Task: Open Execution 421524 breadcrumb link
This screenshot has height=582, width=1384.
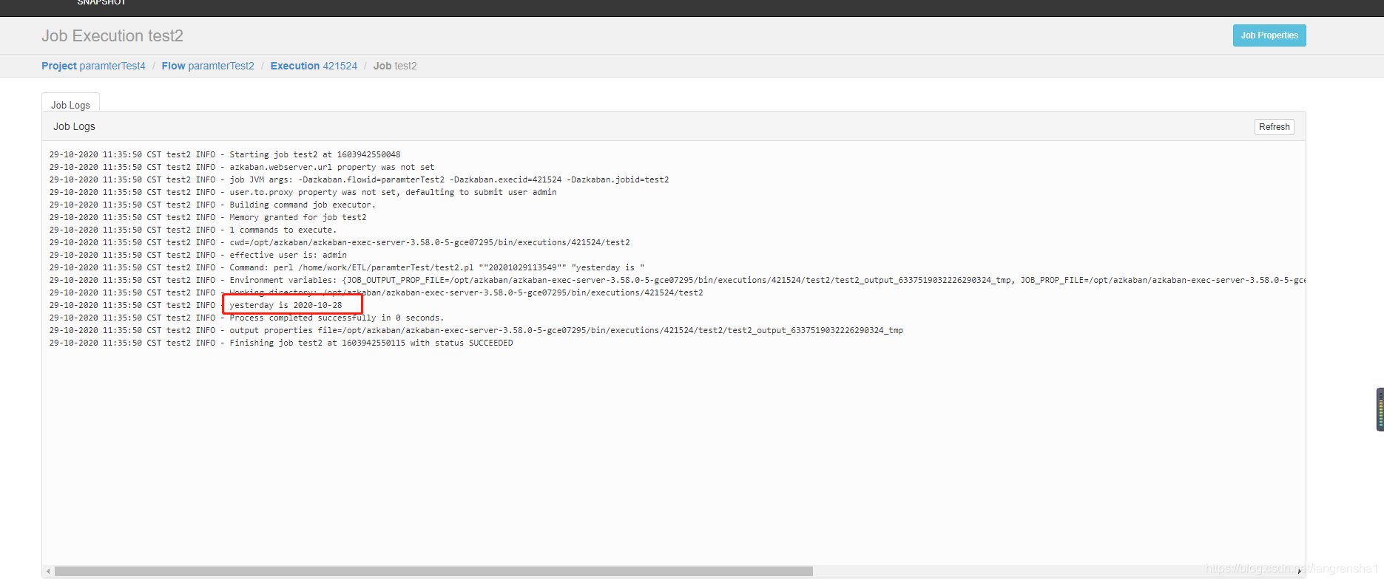Action: pyautogui.click(x=314, y=66)
